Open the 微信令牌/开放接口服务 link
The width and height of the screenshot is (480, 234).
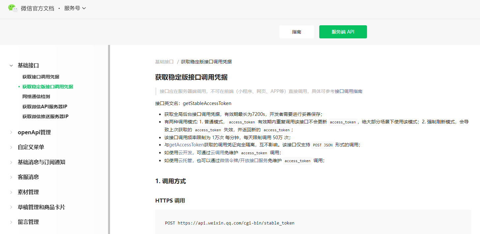click(243, 160)
